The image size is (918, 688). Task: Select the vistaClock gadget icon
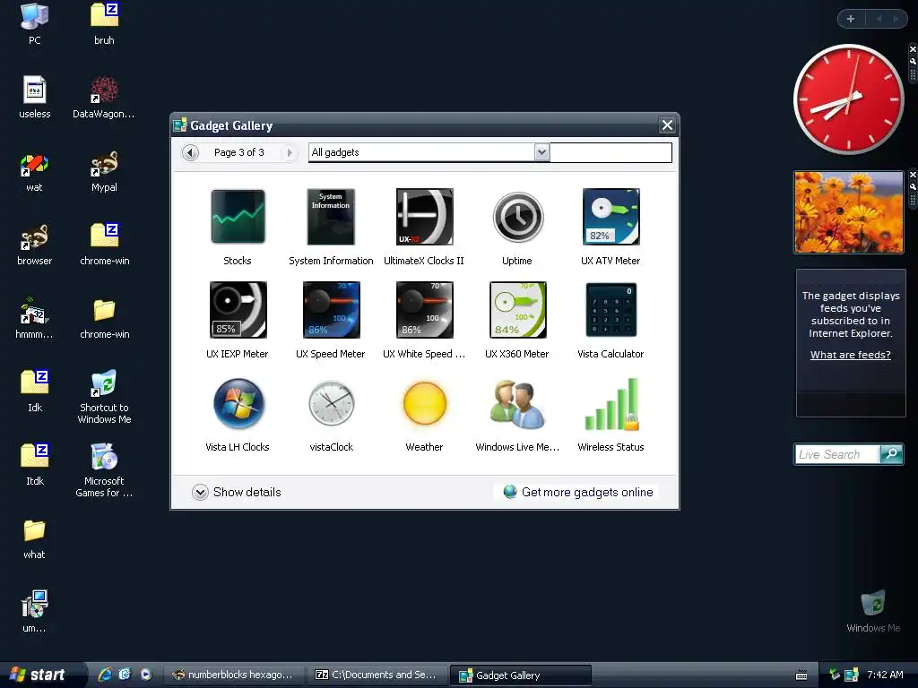[x=331, y=403]
